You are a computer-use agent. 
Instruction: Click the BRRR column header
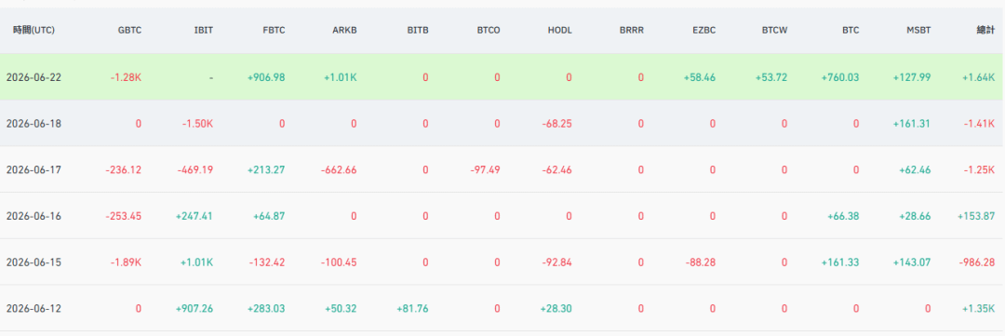coord(632,30)
